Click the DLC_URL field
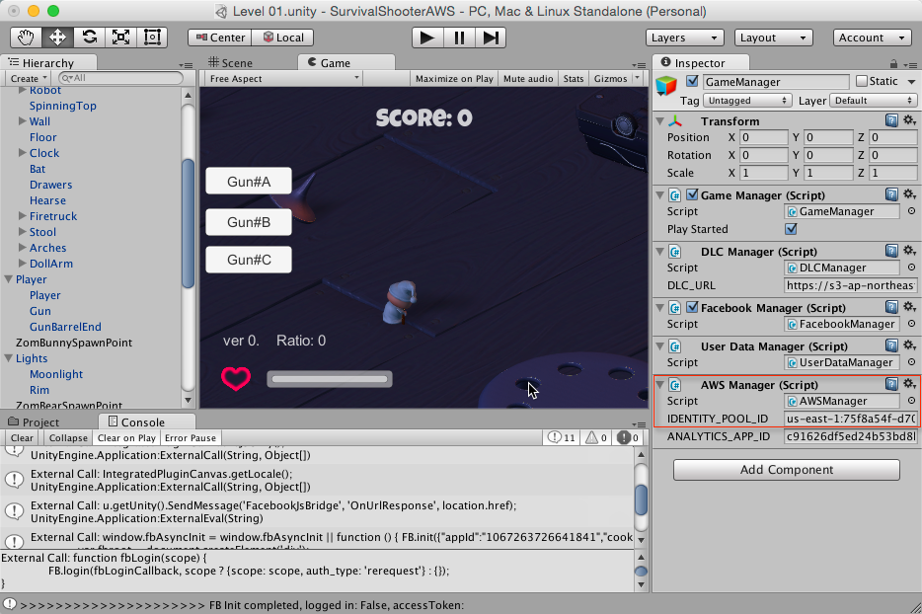Screen dimensions: 922x614 [x=850, y=285]
